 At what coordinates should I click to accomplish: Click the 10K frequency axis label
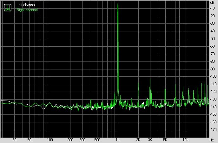[x=185, y=140]
